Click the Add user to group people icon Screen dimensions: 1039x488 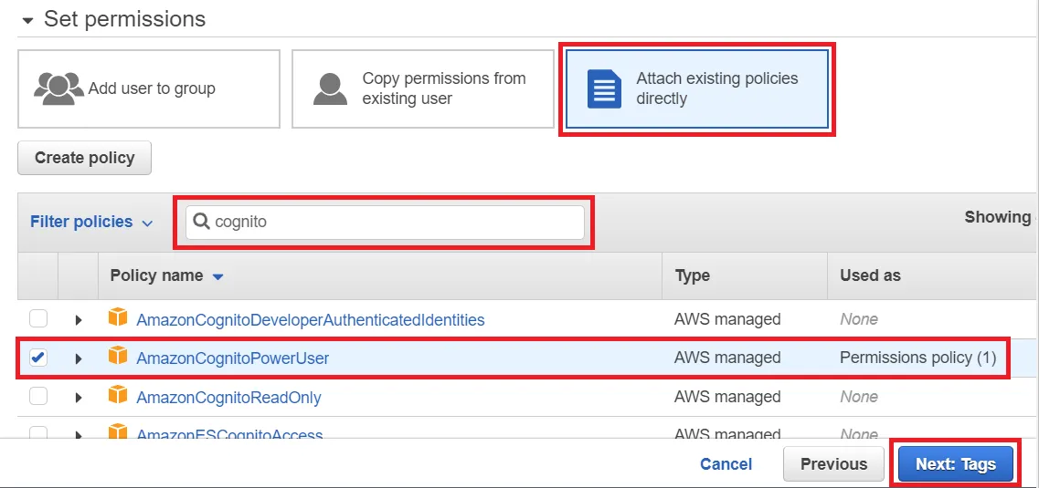58,88
